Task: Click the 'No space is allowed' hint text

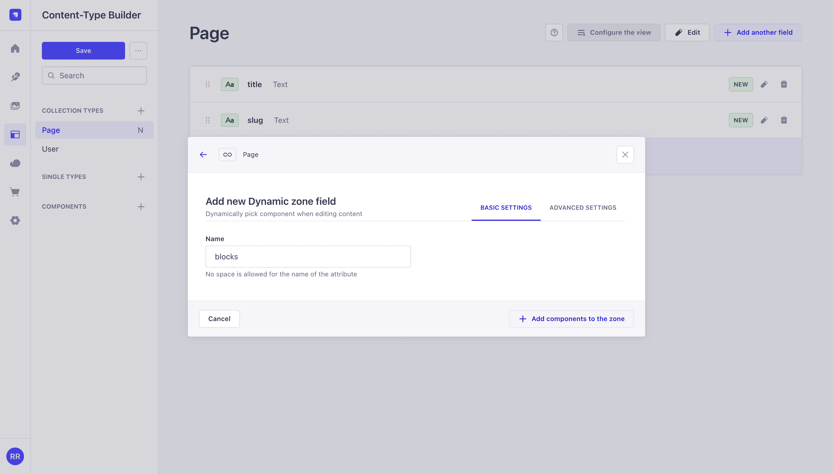Action: click(x=281, y=274)
